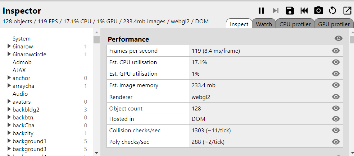Switch to the Watch tab
Viewport: 354px width, 156px height.
264,24
